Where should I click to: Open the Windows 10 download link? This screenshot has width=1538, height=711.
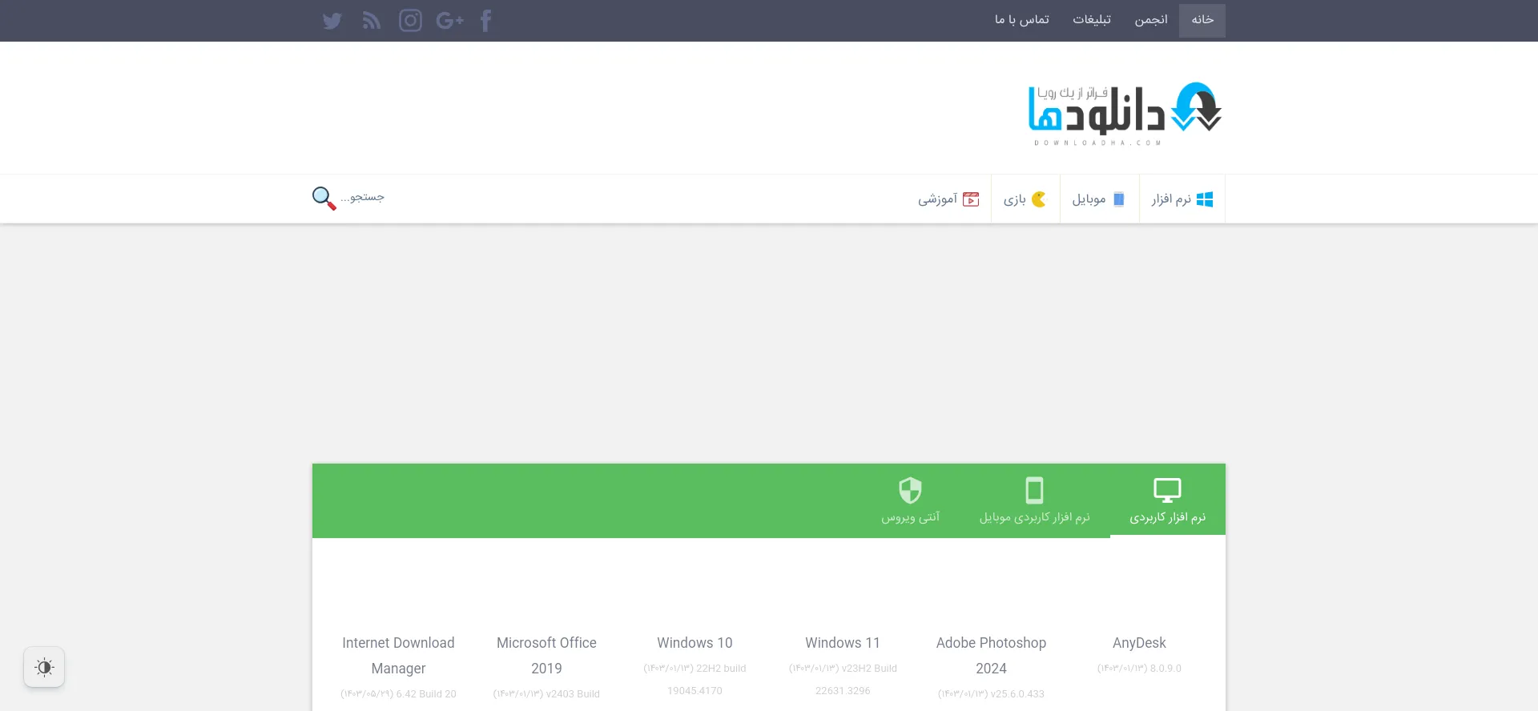click(x=695, y=643)
